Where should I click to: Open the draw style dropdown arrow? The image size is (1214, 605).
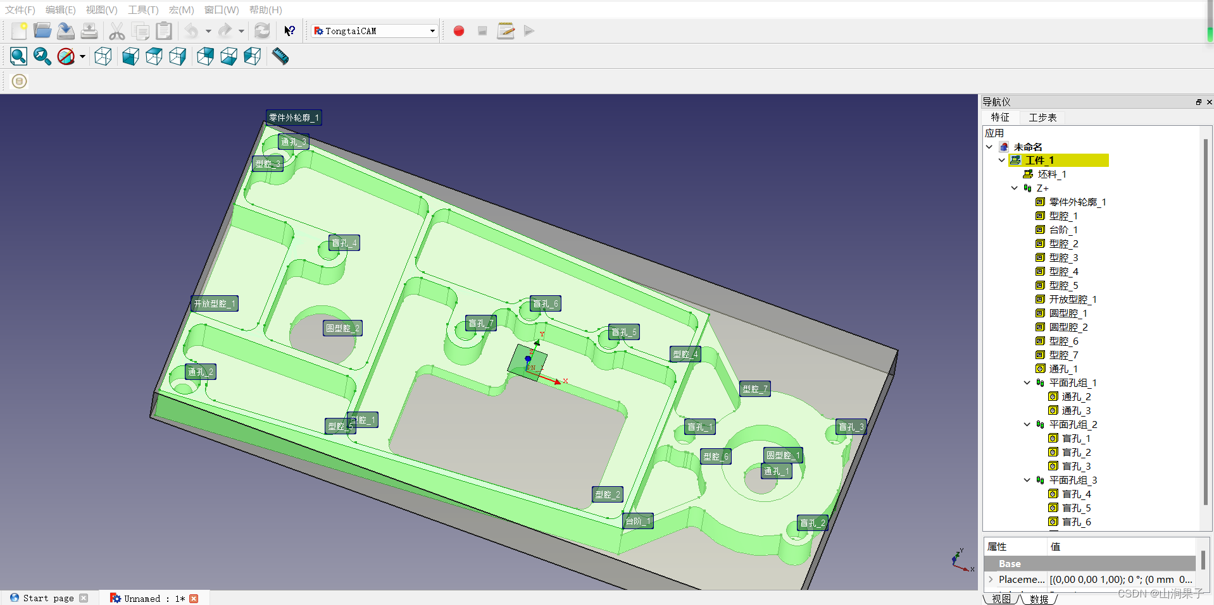(82, 56)
